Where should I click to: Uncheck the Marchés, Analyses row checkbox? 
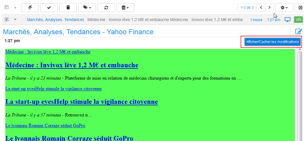[x=6, y=20]
